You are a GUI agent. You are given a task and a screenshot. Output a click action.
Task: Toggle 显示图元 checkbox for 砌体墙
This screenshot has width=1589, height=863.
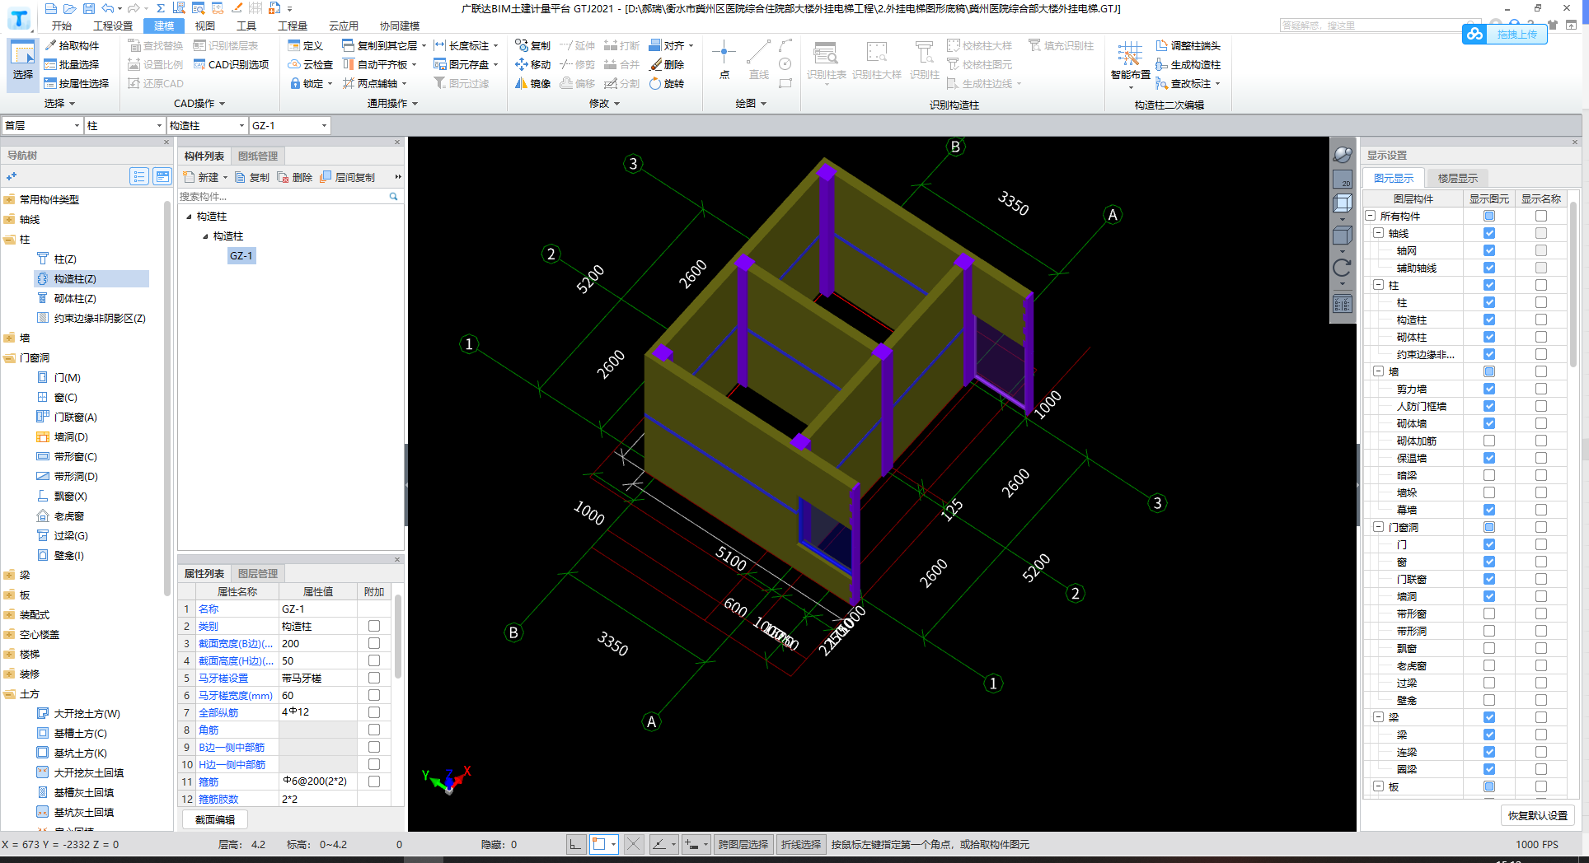click(x=1489, y=423)
